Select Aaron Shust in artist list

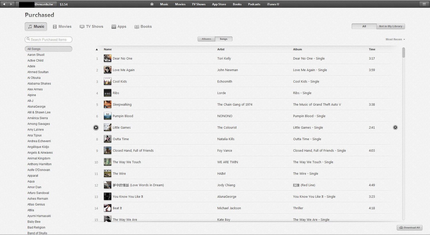click(36, 55)
